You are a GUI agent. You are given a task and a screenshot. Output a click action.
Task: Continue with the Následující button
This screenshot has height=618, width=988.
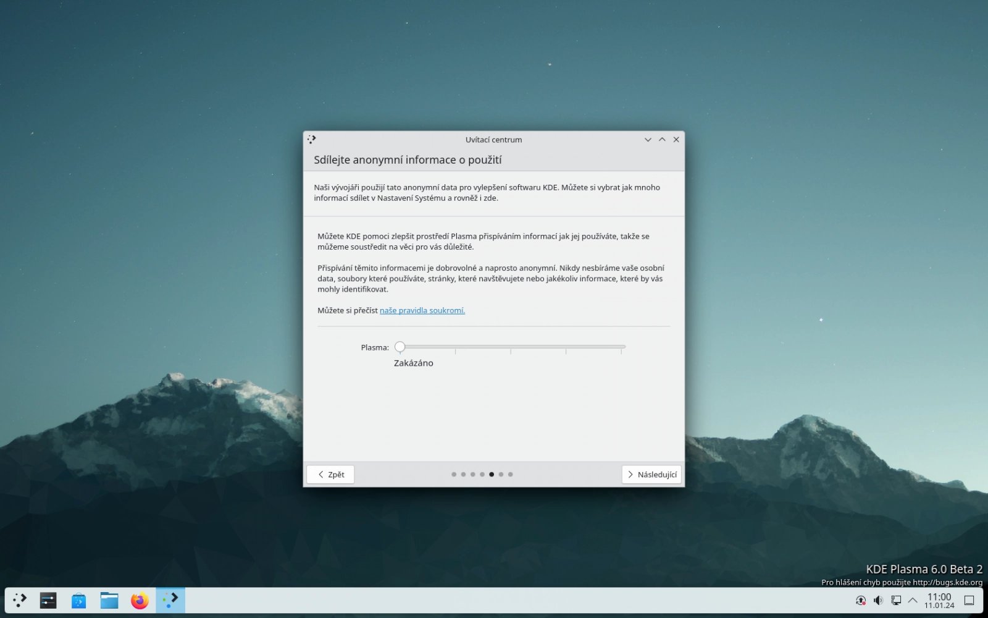[x=651, y=475]
